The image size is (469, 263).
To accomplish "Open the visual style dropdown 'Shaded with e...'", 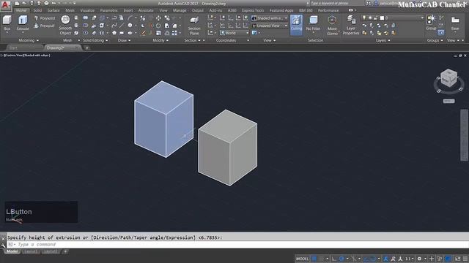I will (270, 18).
